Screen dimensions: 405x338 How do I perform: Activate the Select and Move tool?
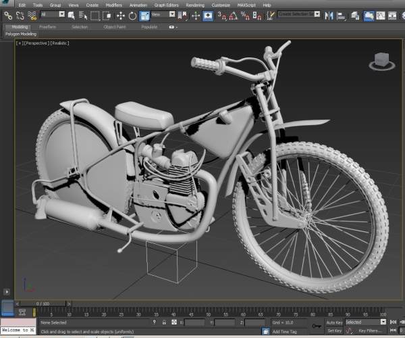coord(120,16)
